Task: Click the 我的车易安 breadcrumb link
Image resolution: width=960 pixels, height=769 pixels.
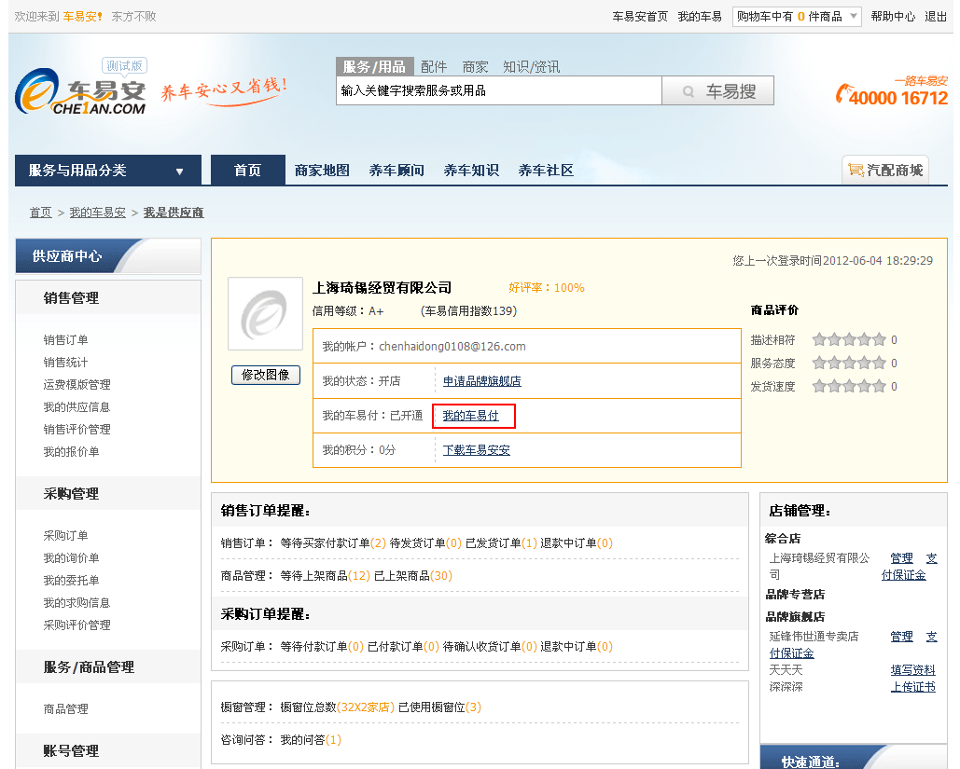Action: (97, 213)
